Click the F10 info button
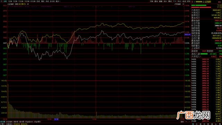222x125 pixels. pos(175,1)
